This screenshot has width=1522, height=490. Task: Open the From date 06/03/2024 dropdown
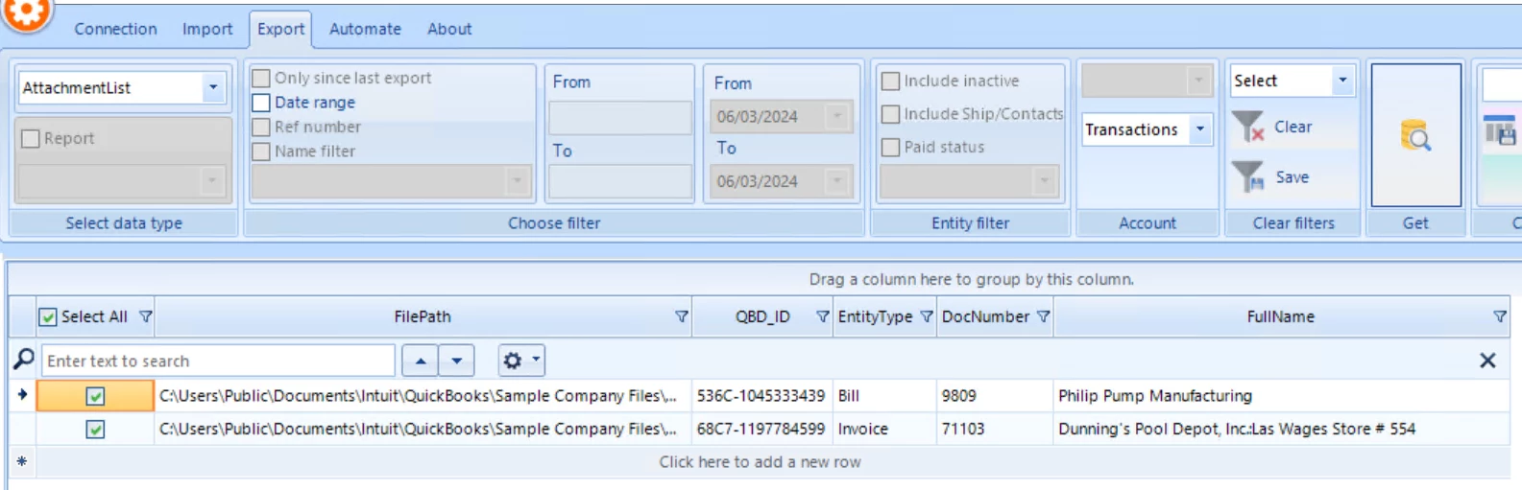837,116
